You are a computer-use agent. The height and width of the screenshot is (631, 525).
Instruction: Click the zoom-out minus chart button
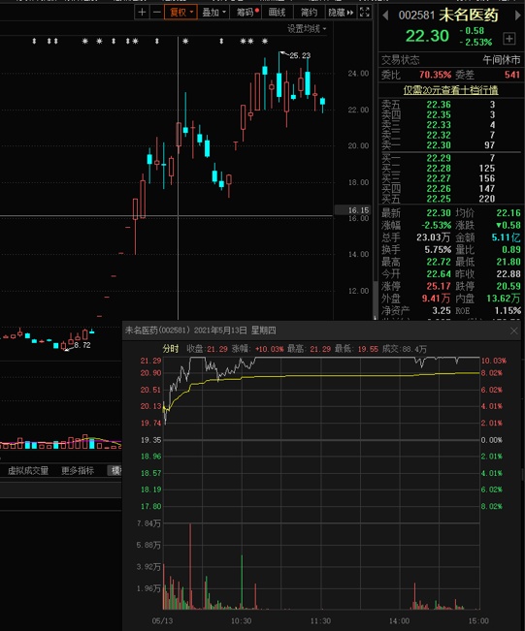[x=157, y=12]
